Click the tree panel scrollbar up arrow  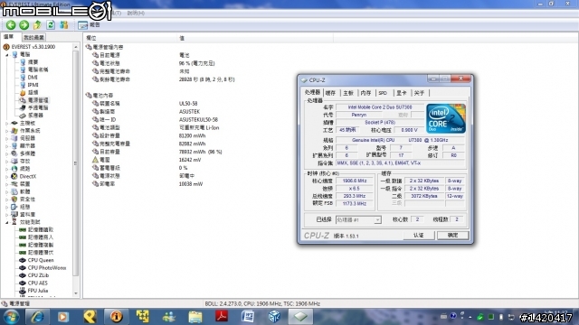76,47
